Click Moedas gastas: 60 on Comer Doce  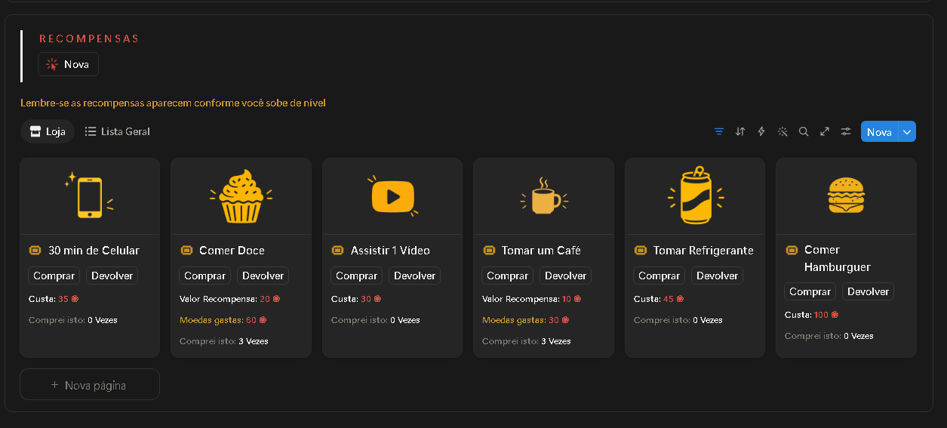click(223, 320)
